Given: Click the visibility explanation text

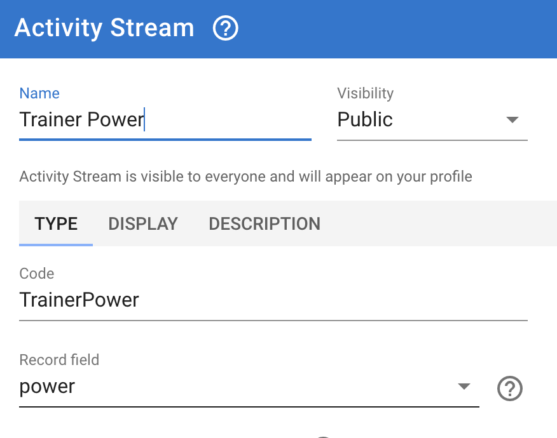Looking at the screenshot, I should tap(245, 176).
